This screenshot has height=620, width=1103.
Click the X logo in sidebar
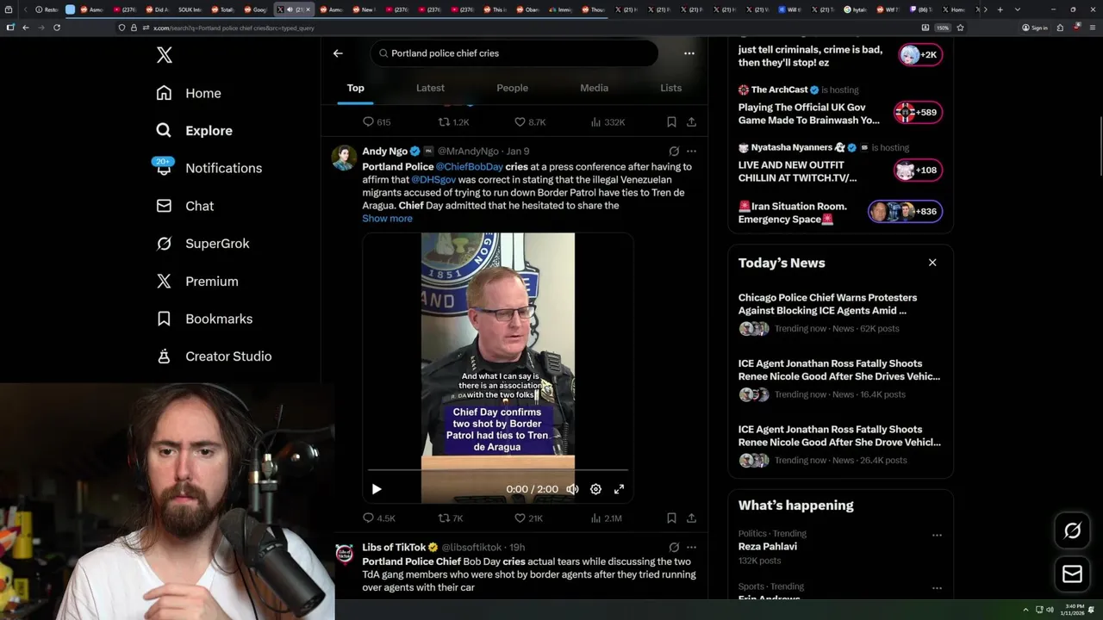[165, 56]
